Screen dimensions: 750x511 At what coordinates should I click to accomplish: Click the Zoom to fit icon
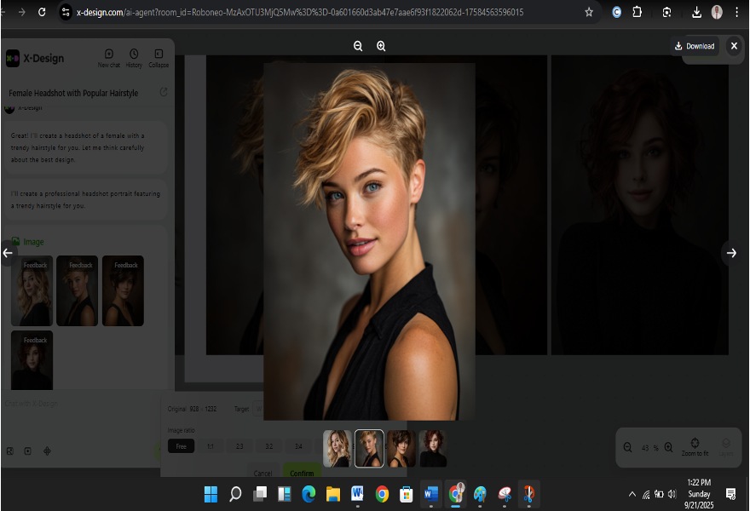[x=695, y=443]
